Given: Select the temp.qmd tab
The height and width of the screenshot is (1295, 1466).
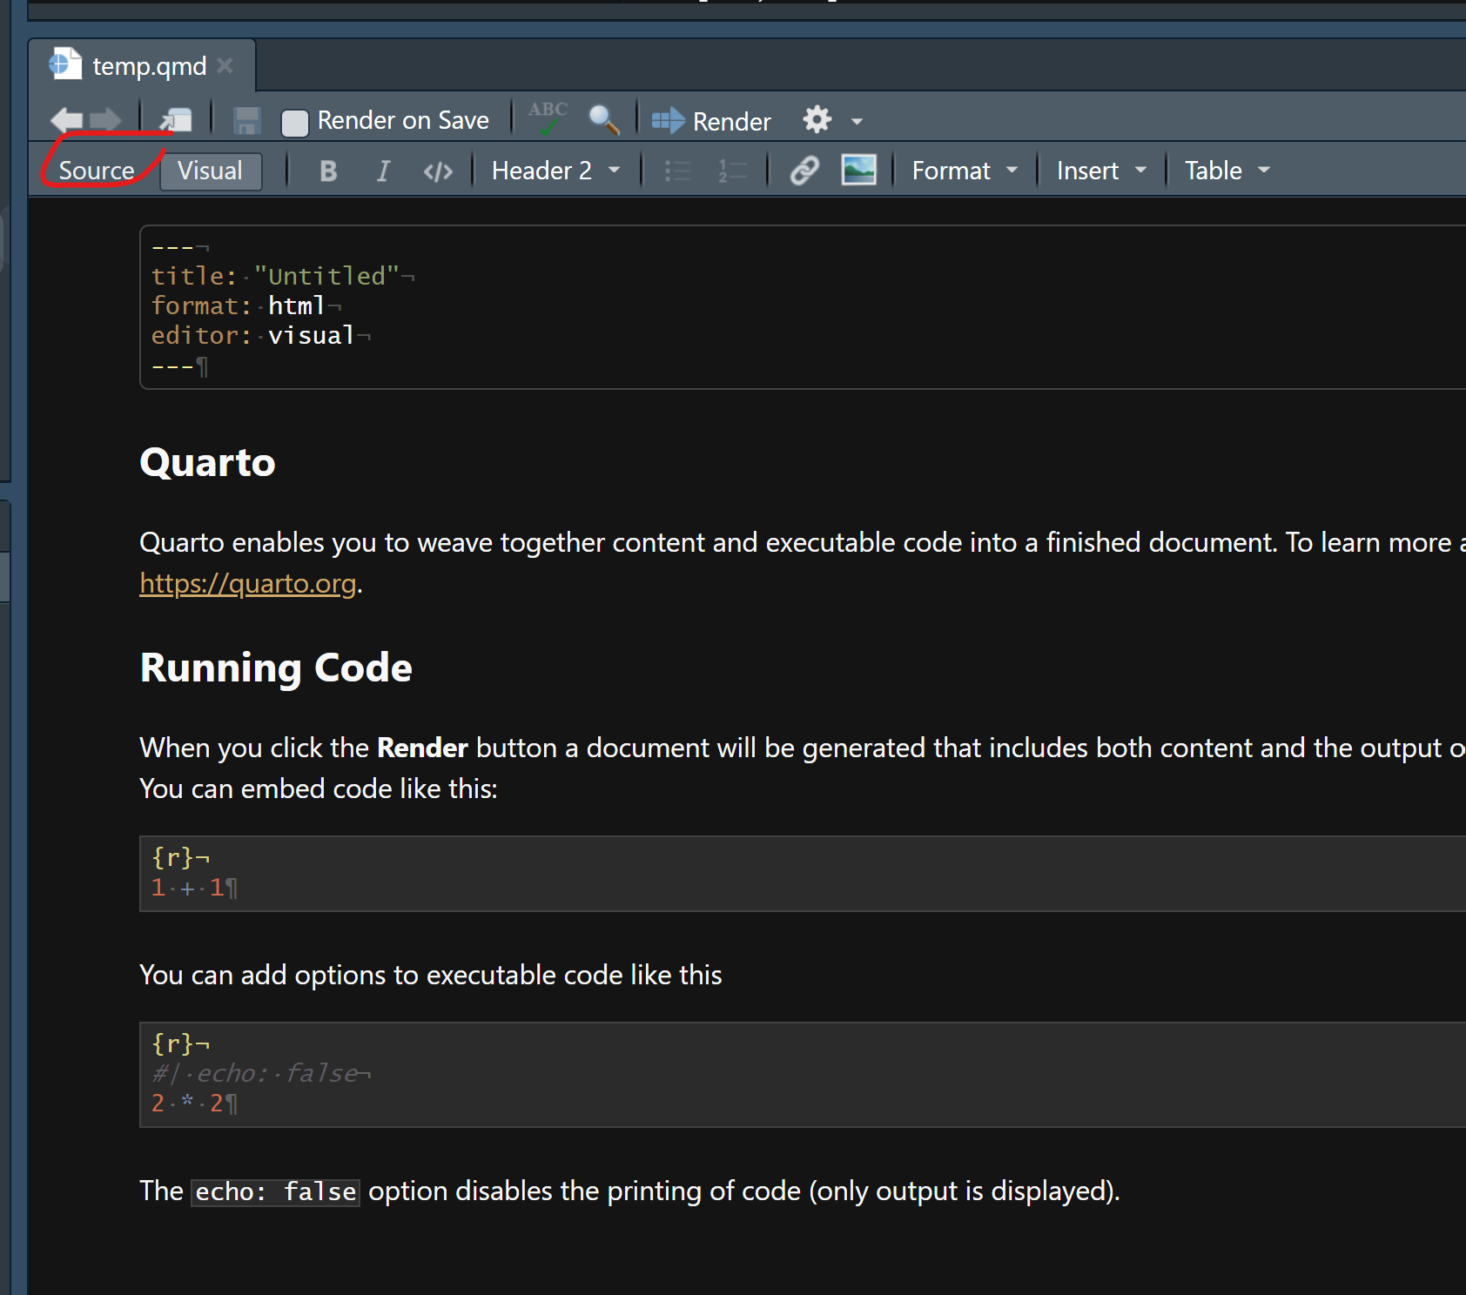Looking at the screenshot, I should [x=141, y=66].
